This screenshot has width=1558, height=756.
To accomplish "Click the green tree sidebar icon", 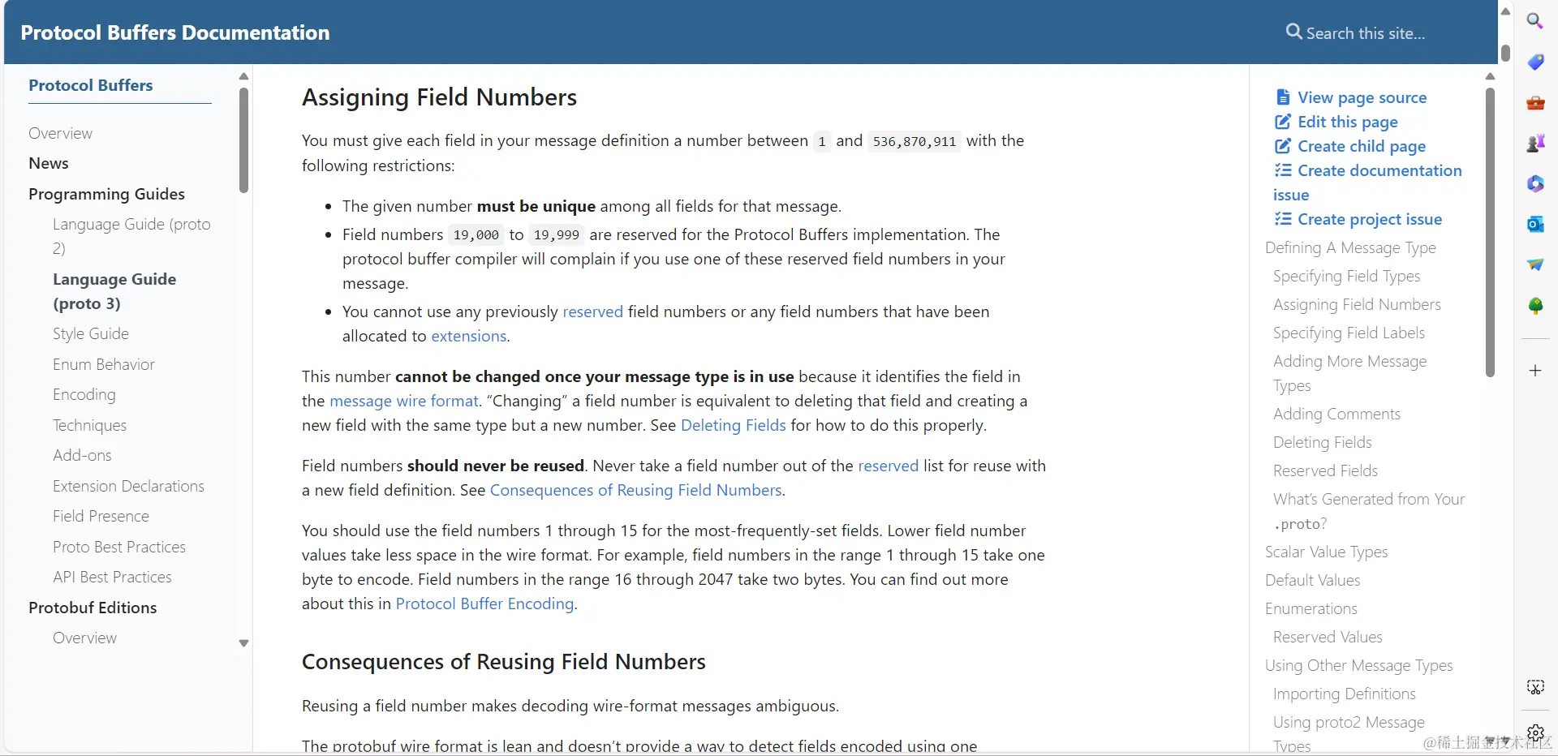I will (x=1534, y=306).
